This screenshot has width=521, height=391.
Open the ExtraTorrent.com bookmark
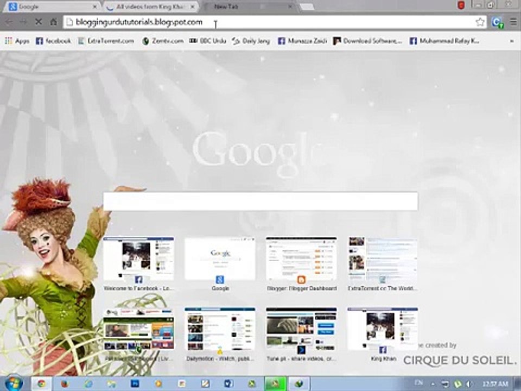point(106,41)
